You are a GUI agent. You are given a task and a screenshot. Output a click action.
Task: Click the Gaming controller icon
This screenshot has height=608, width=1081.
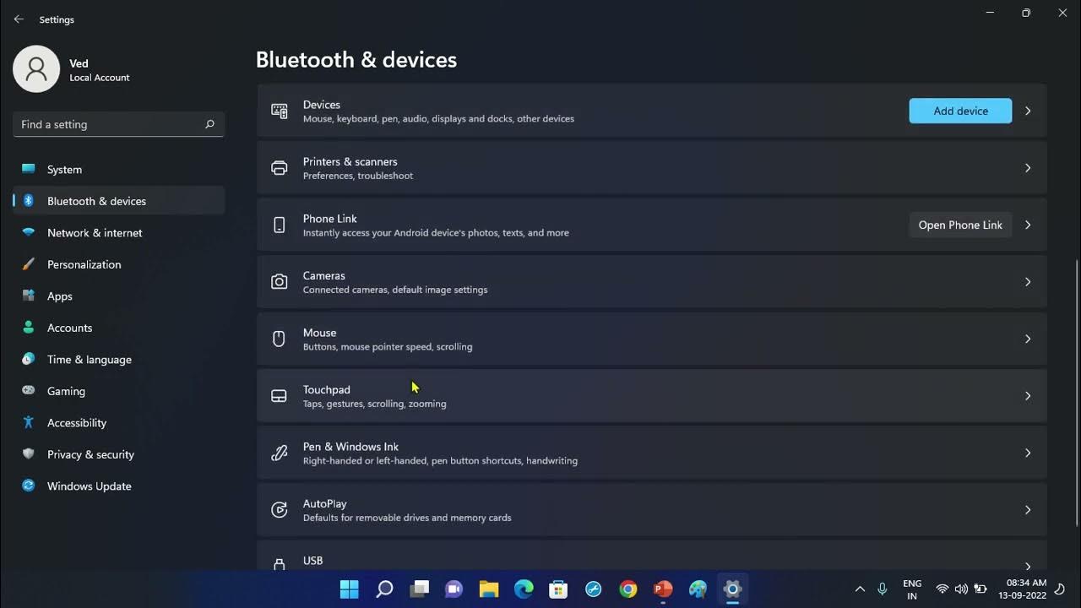[x=29, y=391]
